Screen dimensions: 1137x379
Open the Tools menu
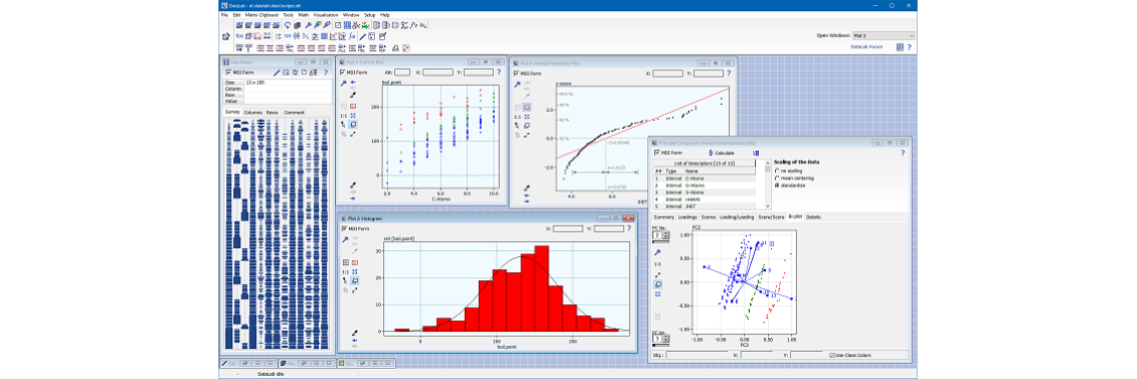(288, 15)
